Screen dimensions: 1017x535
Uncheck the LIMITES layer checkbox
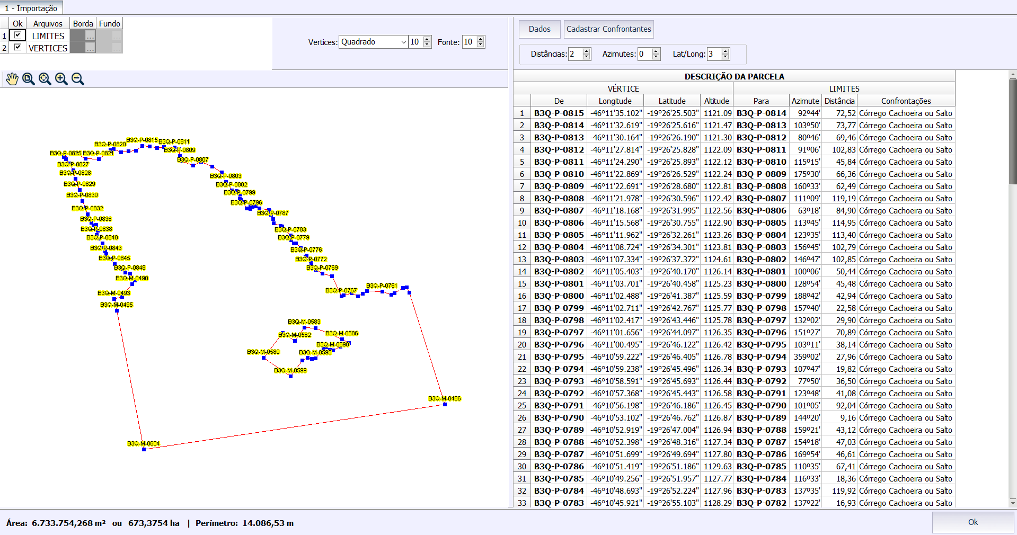[18, 35]
